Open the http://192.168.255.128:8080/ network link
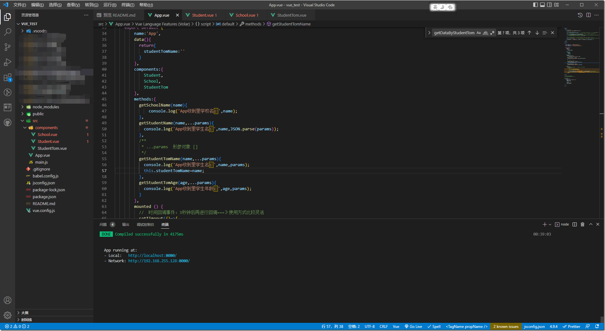The width and height of the screenshot is (605, 331). (159, 261)
